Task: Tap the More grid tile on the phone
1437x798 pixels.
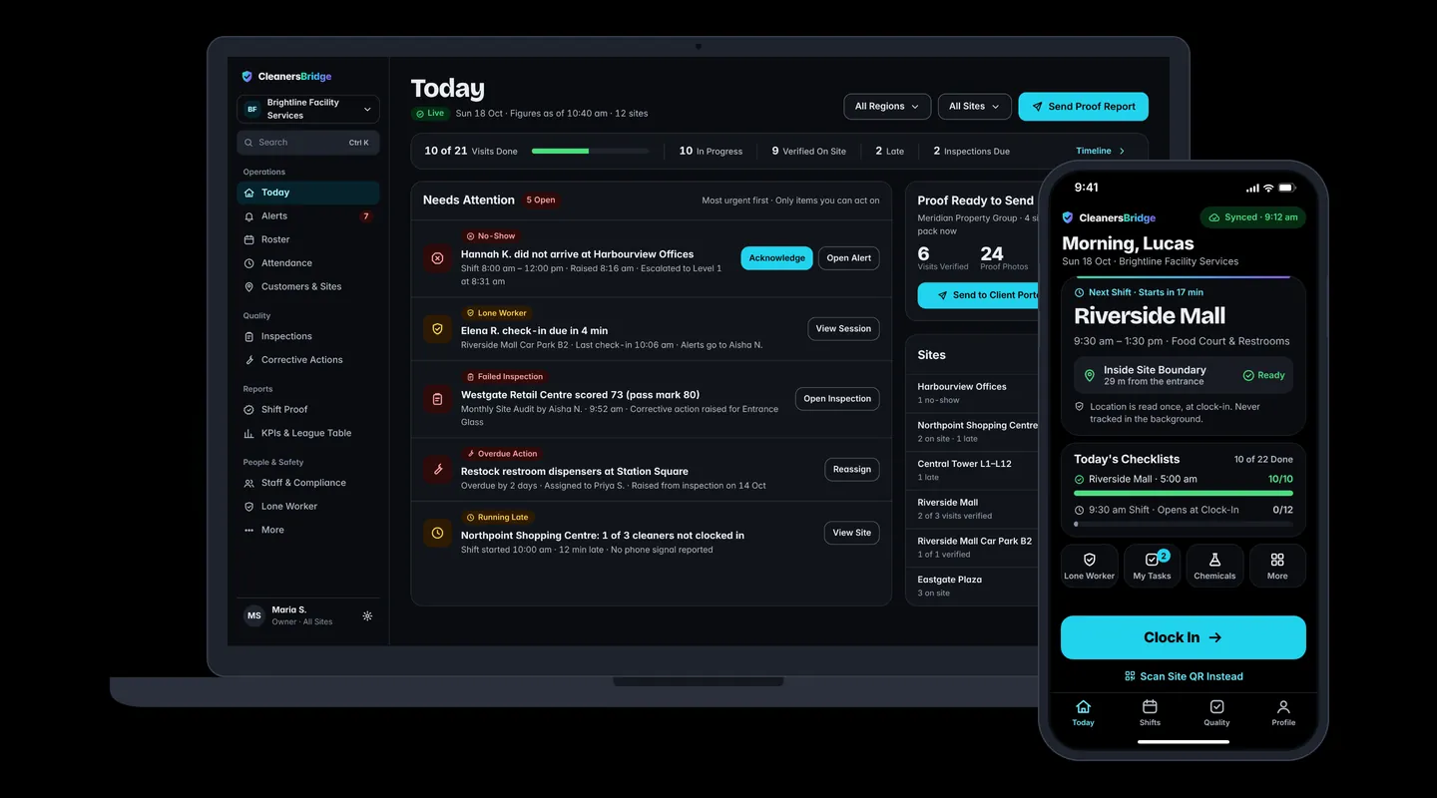Action: (x=1277, y=566)
